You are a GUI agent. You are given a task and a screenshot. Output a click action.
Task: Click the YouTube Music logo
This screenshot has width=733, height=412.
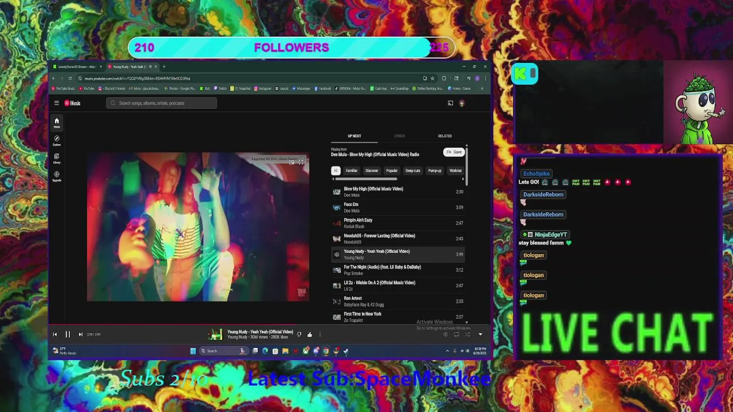pyautogui.click(x=72, y=103)
